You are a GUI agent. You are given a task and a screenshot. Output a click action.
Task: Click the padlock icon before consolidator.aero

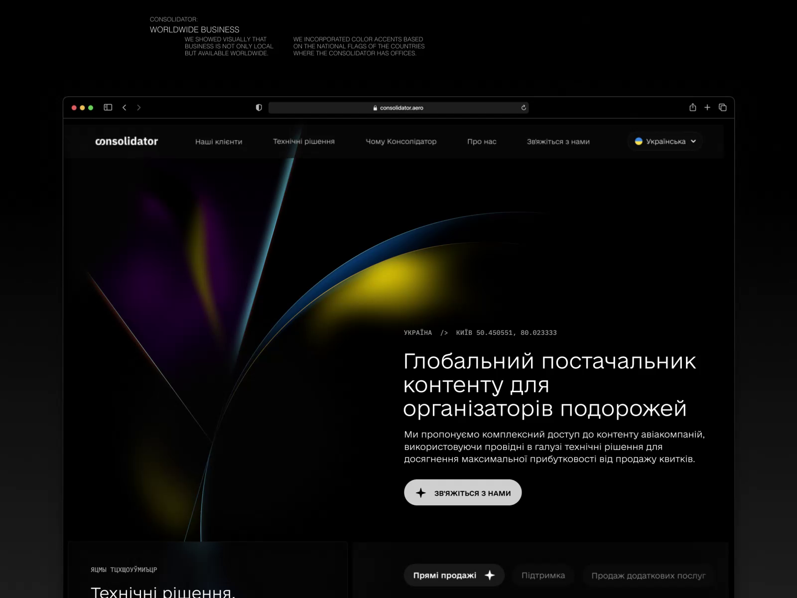tap(375, 107)
